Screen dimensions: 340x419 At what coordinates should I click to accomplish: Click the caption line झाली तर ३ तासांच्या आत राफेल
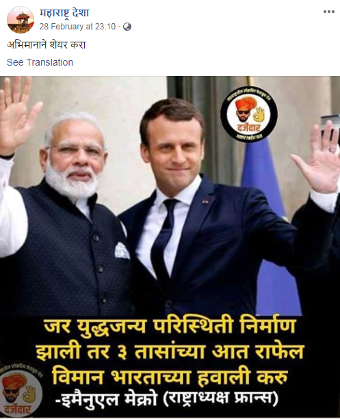pos(170,351)
